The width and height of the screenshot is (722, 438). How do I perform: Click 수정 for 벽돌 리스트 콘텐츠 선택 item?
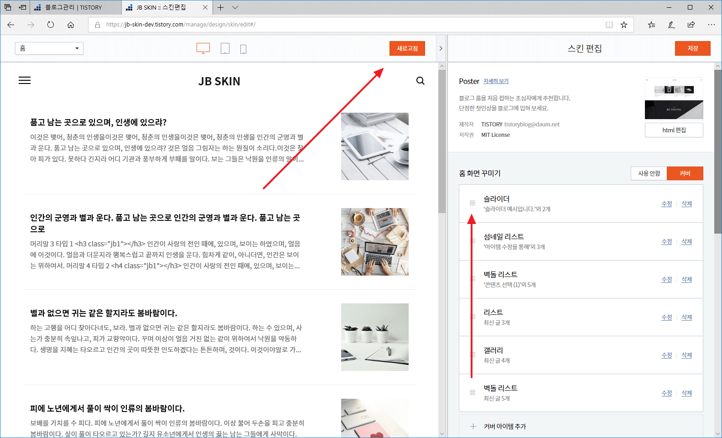tap(667, 280)
